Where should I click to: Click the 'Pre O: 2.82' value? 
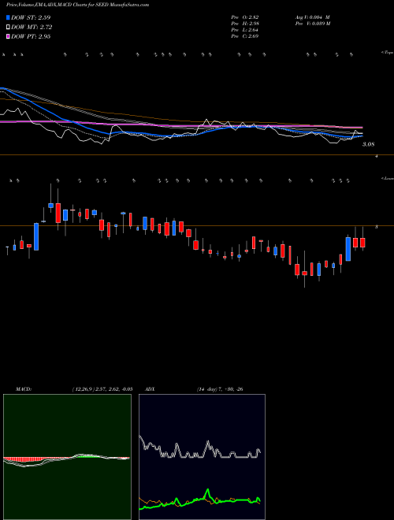pos(245,17)
